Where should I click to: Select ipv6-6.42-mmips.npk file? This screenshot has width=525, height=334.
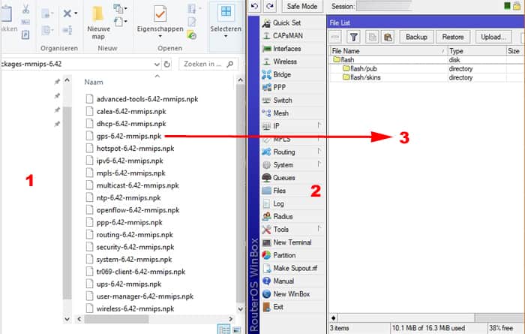coord(124,161)
